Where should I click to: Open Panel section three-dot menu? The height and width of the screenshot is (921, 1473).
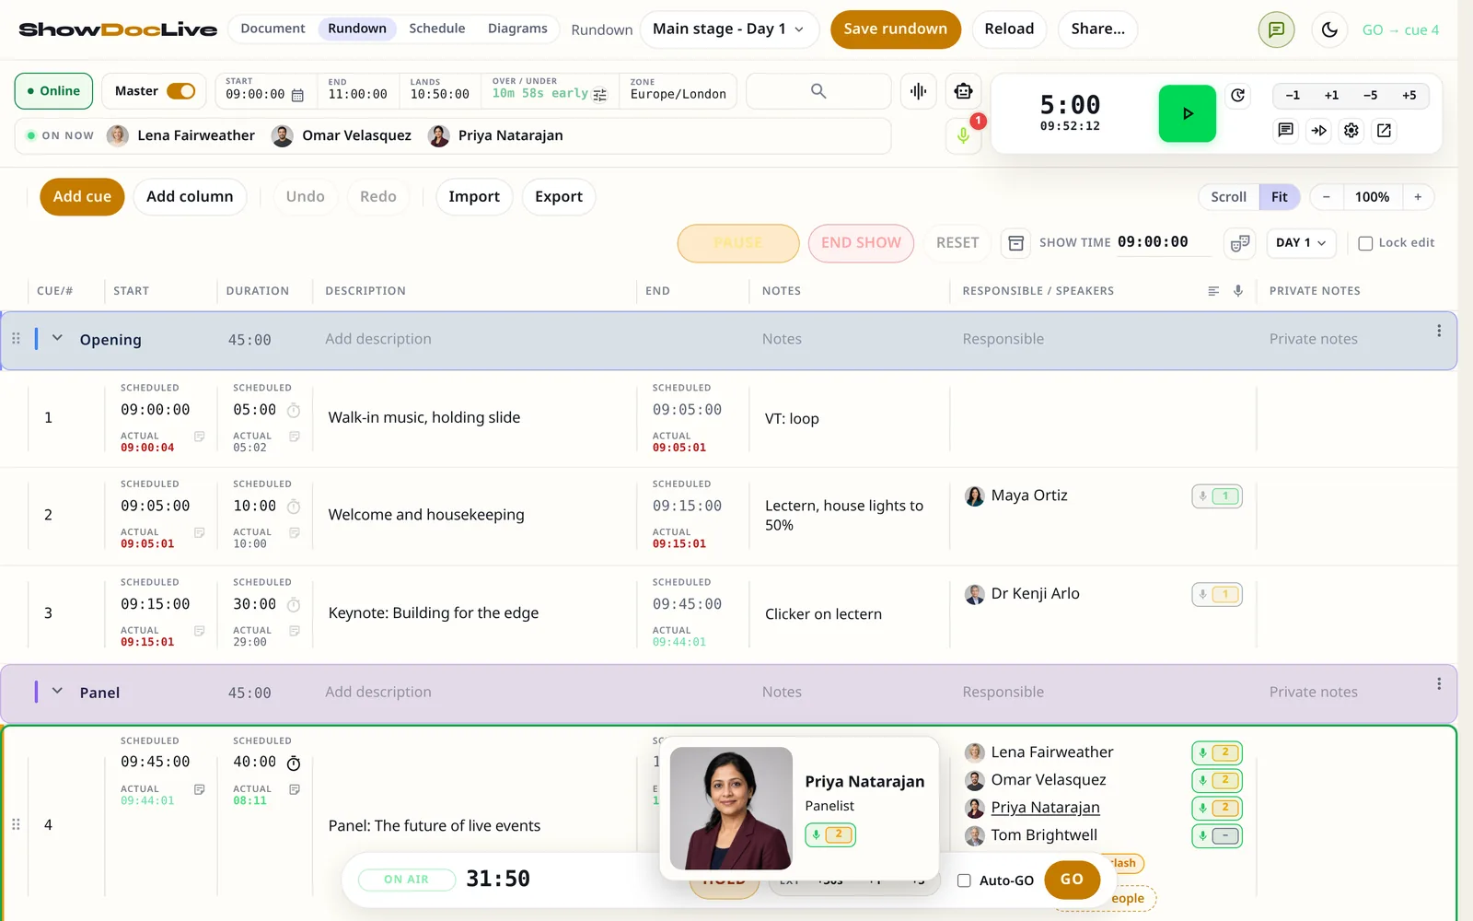tap(1439, 684)
